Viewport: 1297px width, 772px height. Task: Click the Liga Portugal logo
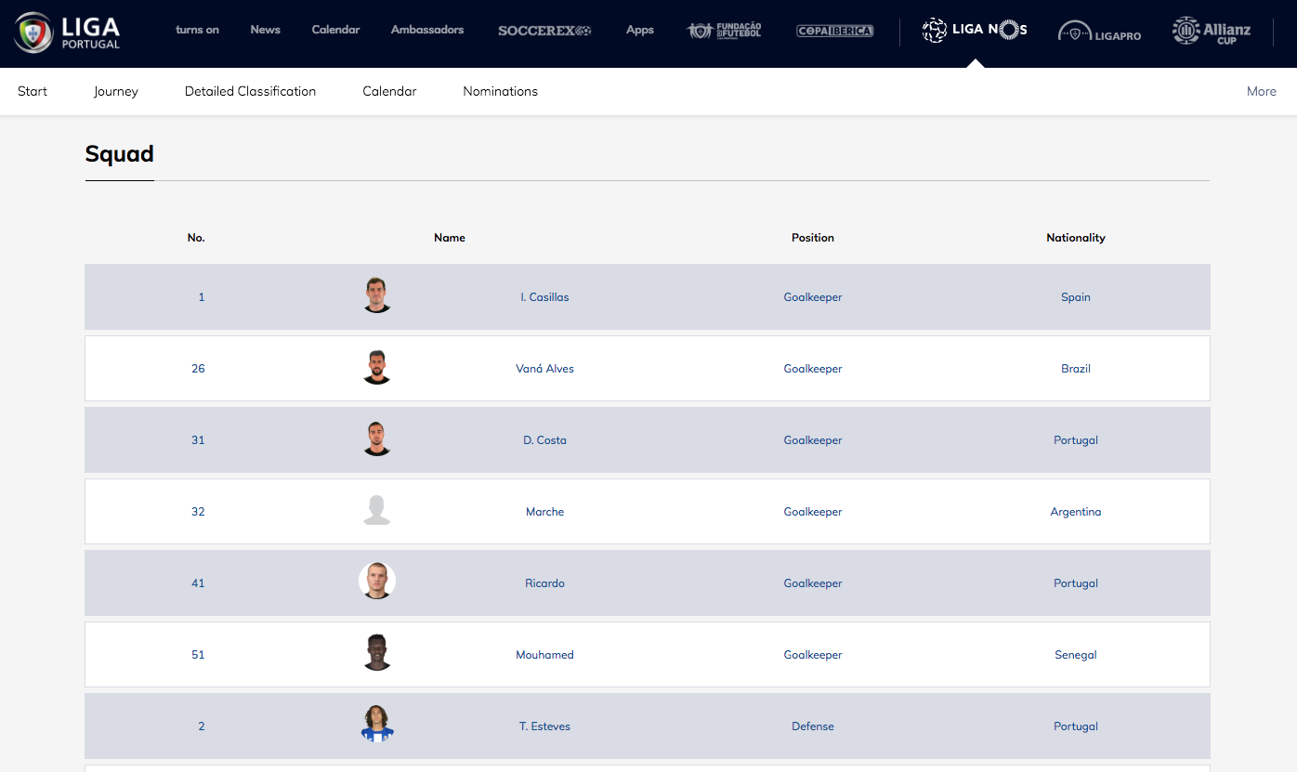(68, 32)
